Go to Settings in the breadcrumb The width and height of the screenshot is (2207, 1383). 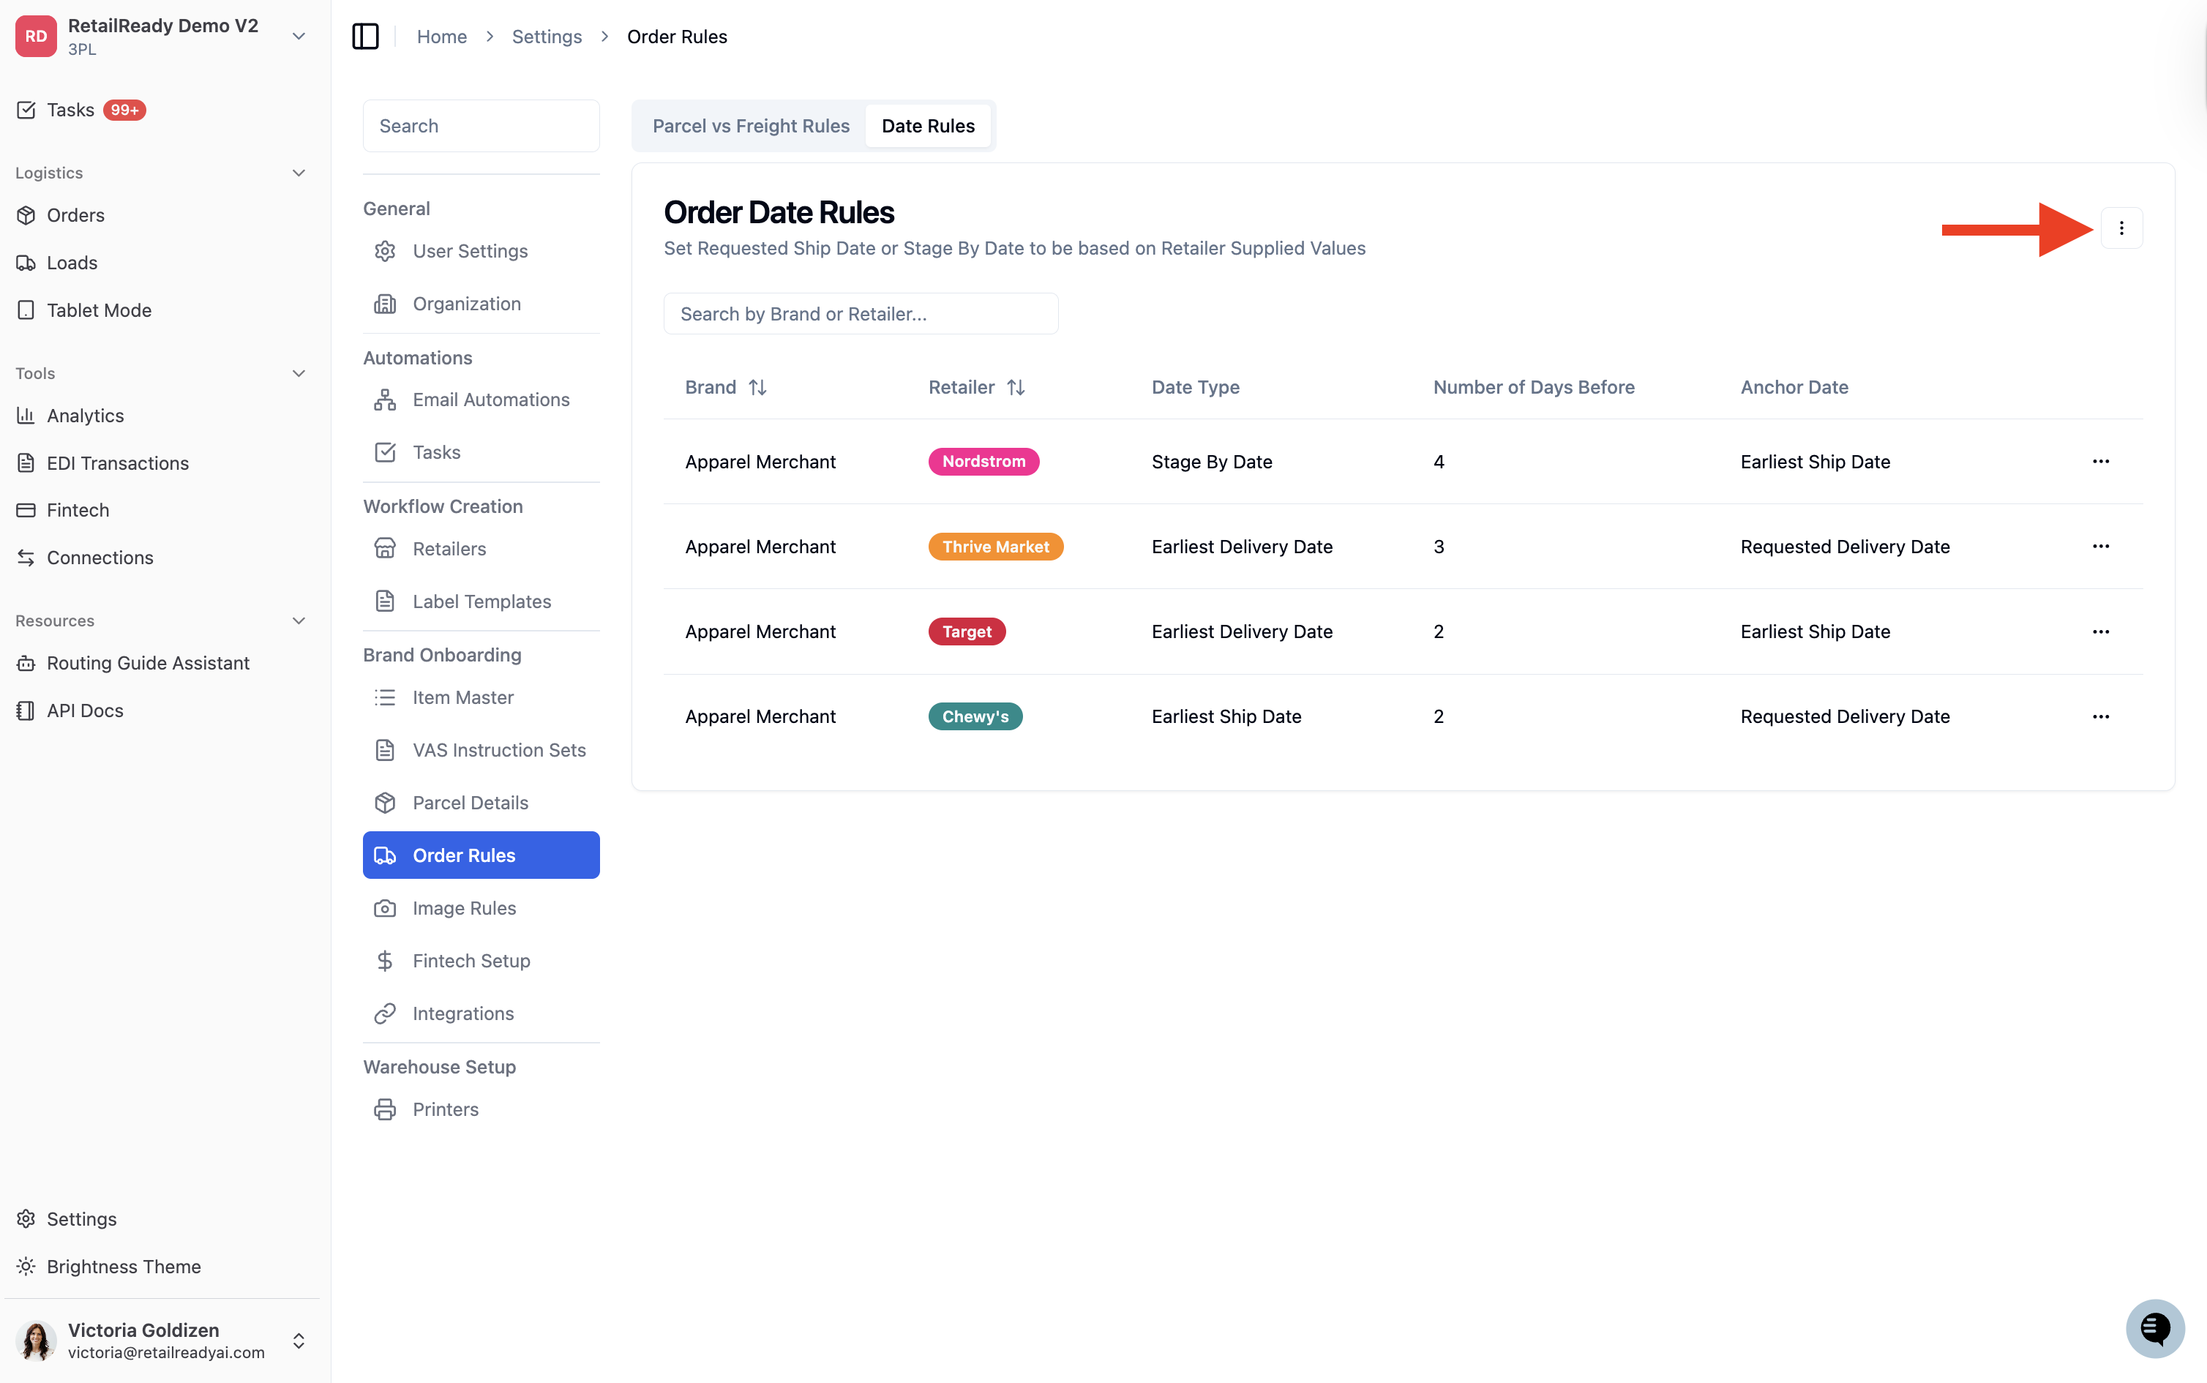point(546,37)
